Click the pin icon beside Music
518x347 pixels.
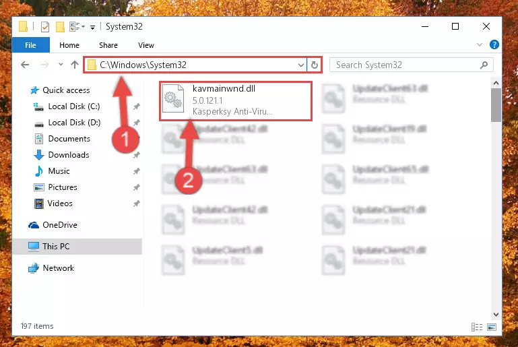click(x=137, y=171)
